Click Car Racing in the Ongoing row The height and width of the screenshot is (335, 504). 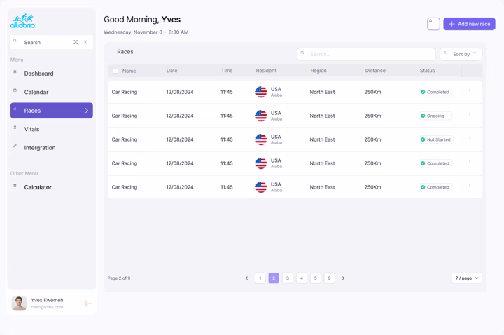click(125, 116)
